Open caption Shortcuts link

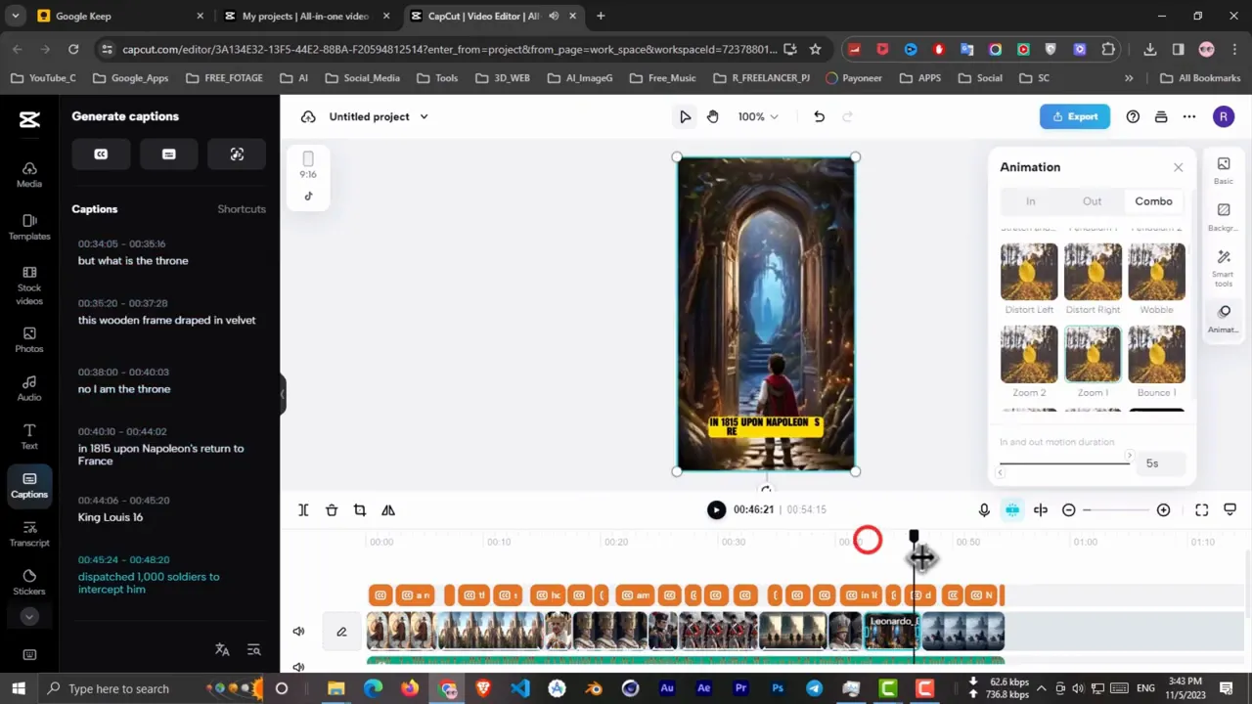click(242, 209)
